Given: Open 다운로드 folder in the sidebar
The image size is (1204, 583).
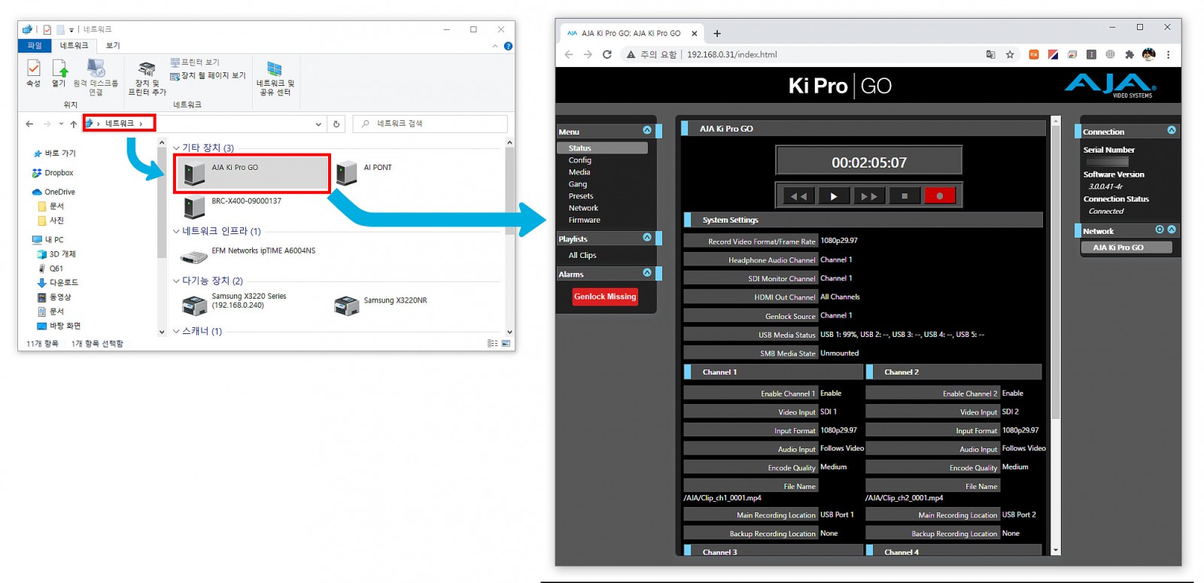Looking at the screenshot, I should tap(58, 283).
